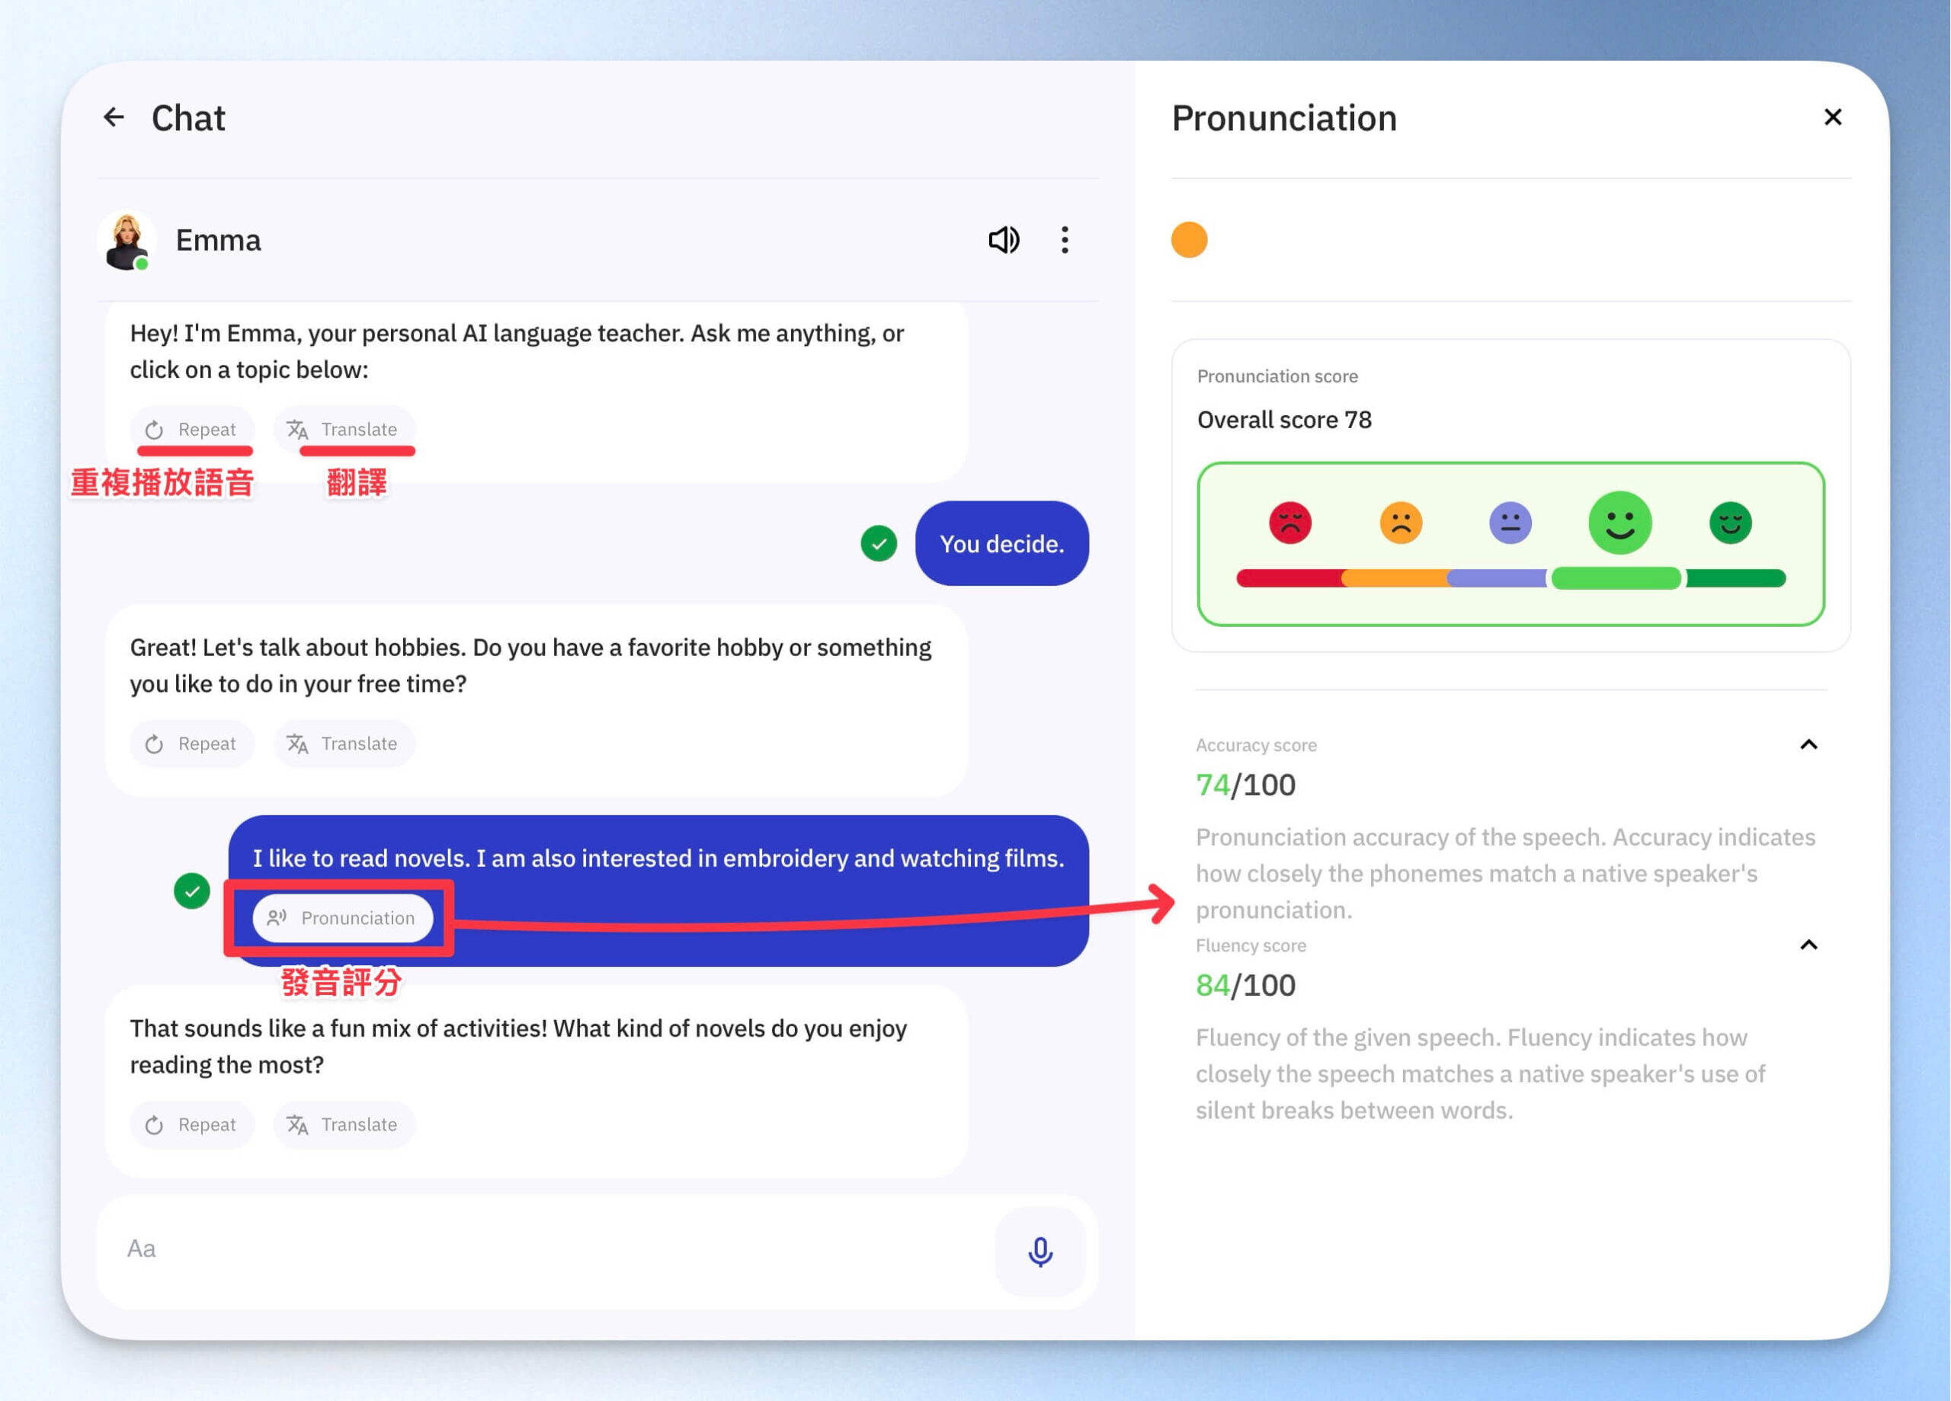This screenshot has width=1951, height=1401.
Task: Select the orange sad face rating
Action: pos(1401,522)
